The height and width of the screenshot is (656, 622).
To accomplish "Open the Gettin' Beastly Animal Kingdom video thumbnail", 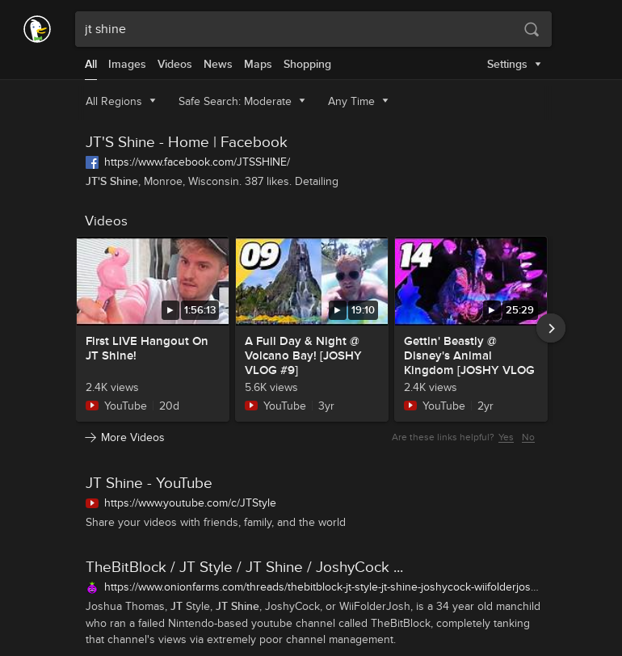I will click(x=470, y=280).
